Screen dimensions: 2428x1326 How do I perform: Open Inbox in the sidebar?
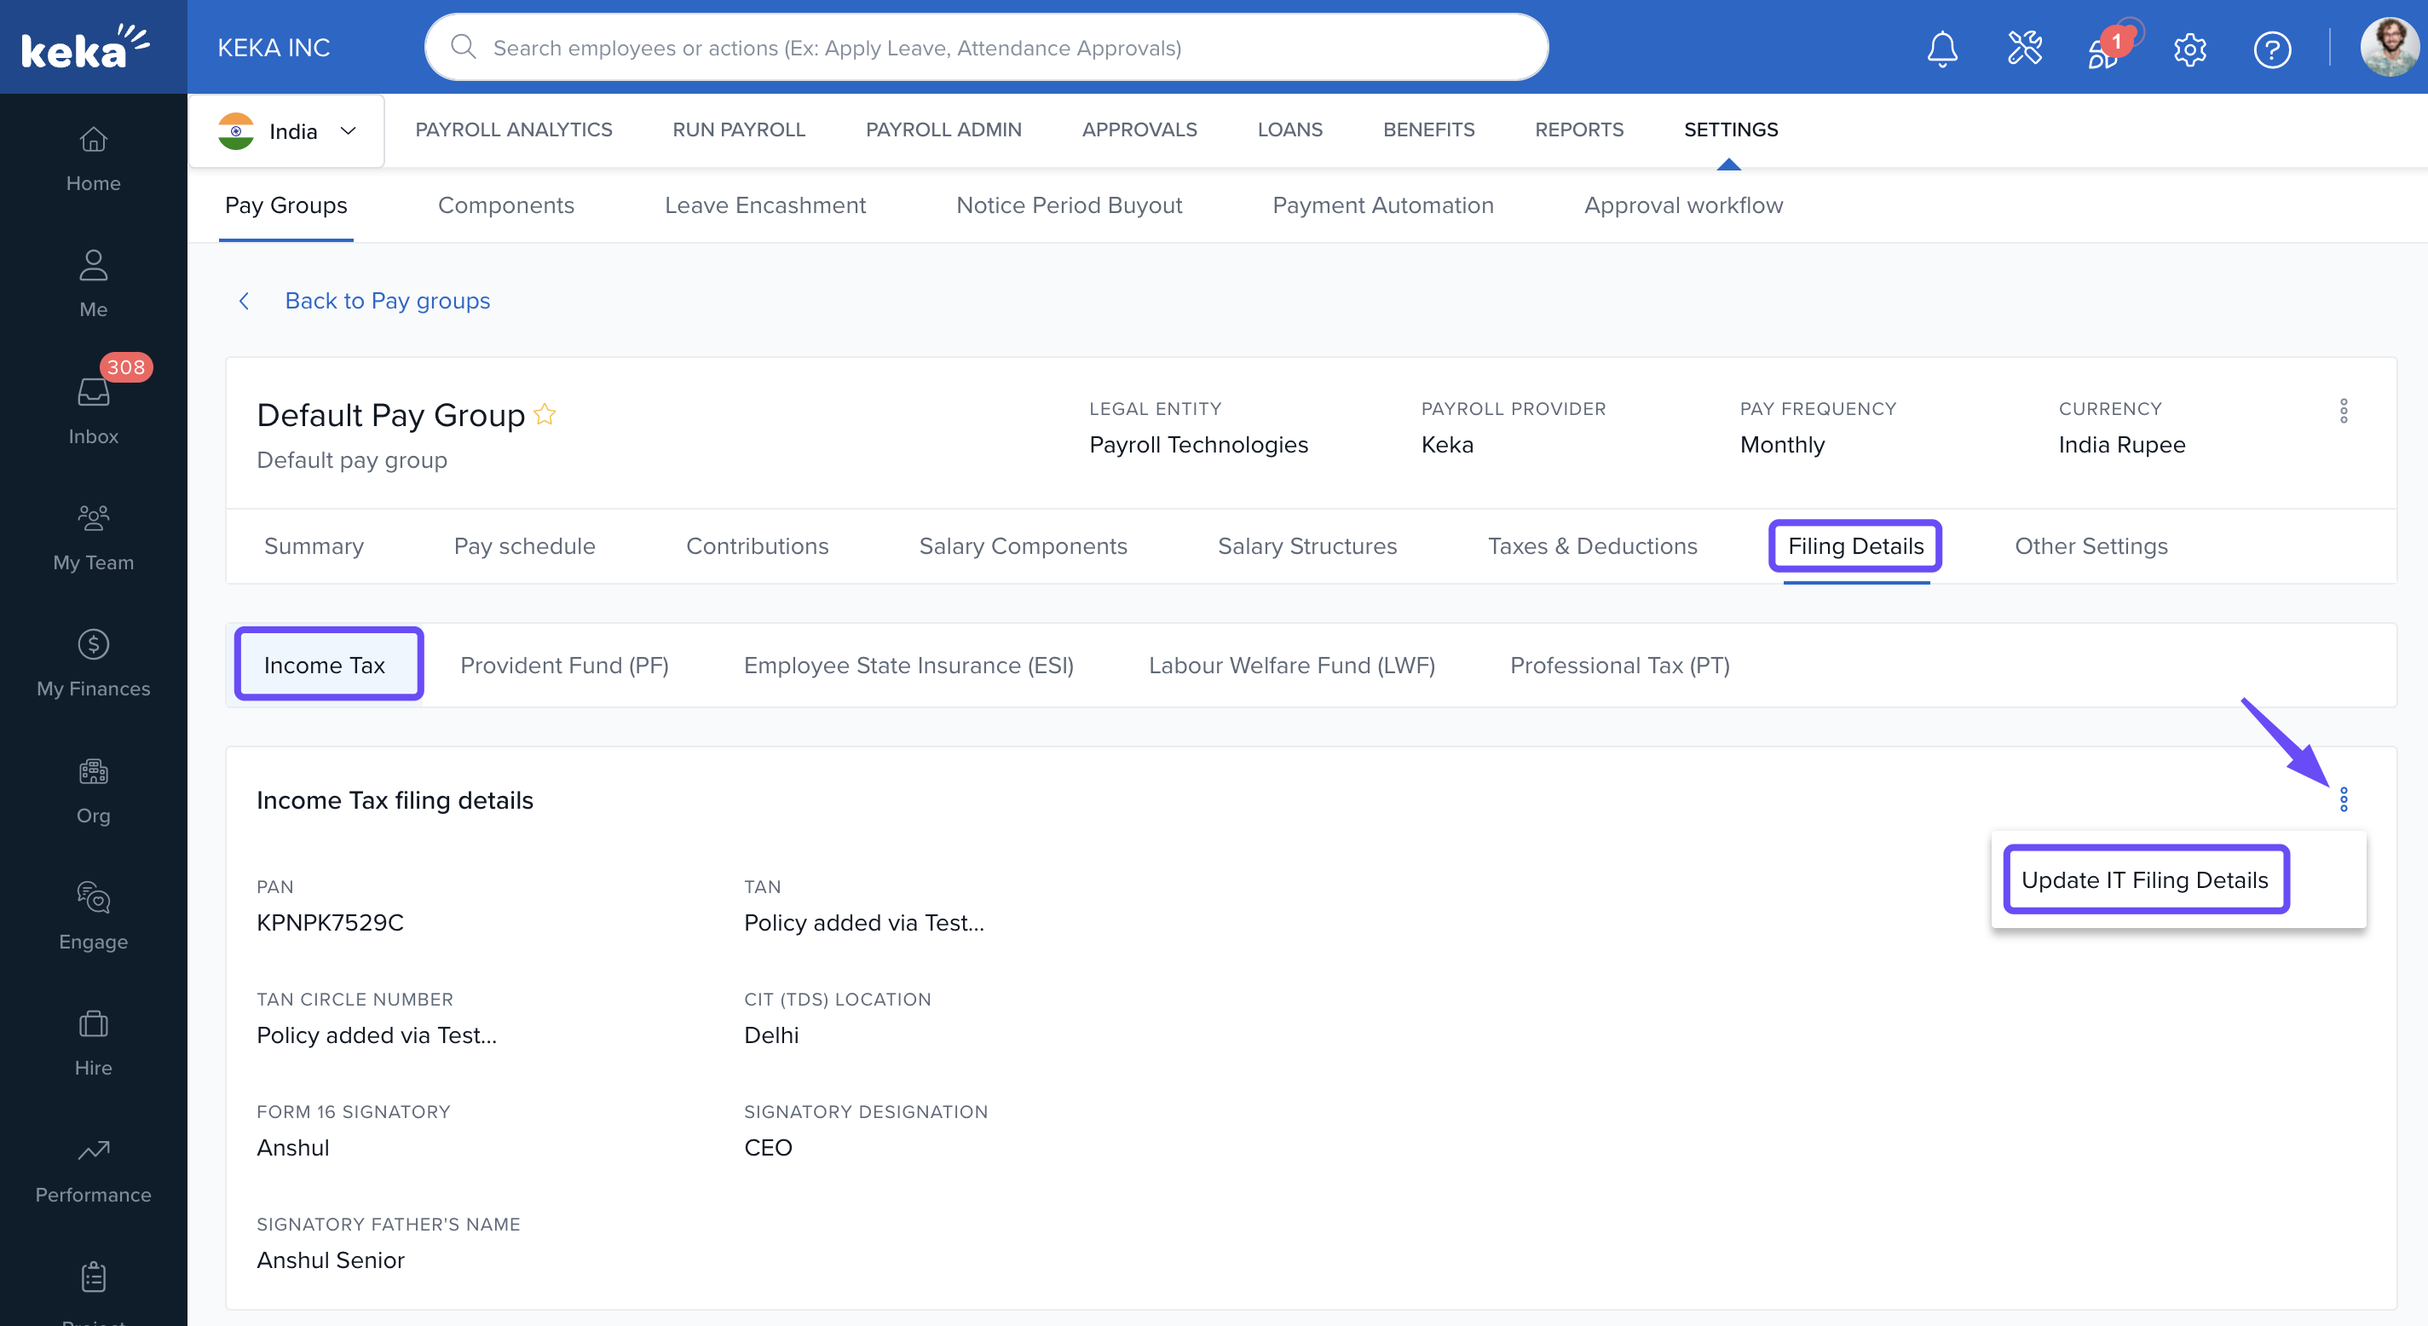coord(93,407)
